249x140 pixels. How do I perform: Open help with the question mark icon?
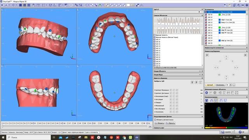coord(247,5)
